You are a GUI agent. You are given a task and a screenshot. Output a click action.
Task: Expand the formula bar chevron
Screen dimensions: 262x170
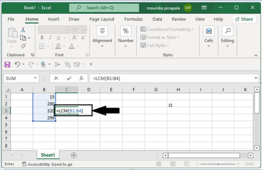[256, 78]
